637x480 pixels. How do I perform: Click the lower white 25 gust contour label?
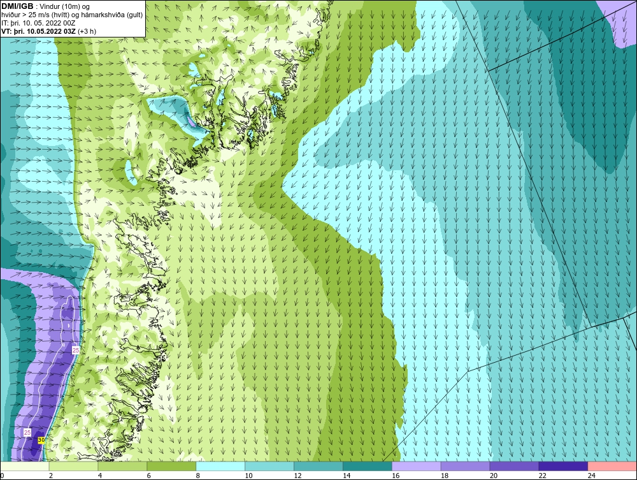pos(27,432)
